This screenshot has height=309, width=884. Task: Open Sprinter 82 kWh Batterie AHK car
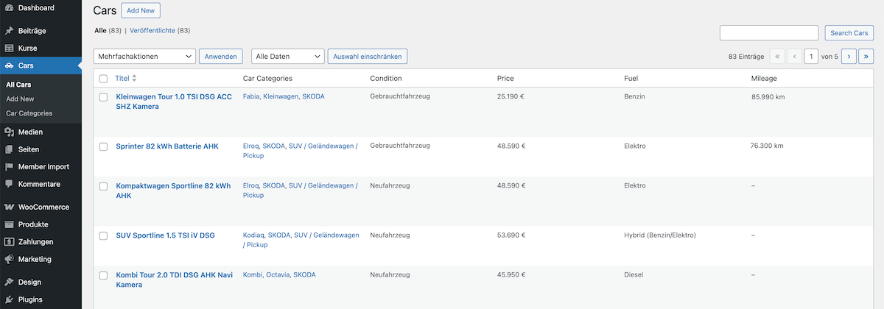tap(167, 146)
